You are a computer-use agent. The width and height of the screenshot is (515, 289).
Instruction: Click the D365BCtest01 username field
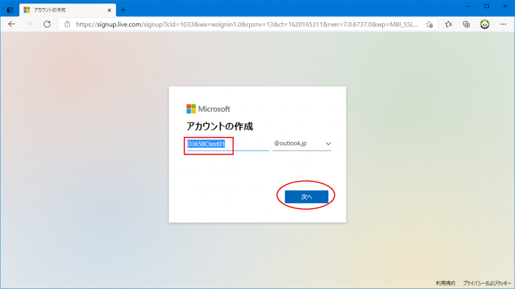click(x=228, y=144)
